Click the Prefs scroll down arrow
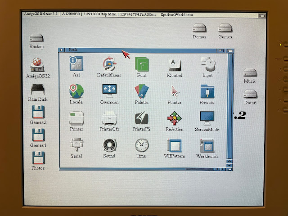Image resolution: width=288 pixels, height=216 pixels. pos(229,165)
